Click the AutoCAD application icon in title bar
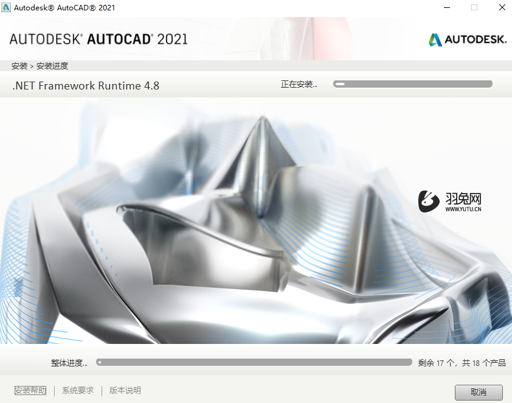 (x=8, y=7)
